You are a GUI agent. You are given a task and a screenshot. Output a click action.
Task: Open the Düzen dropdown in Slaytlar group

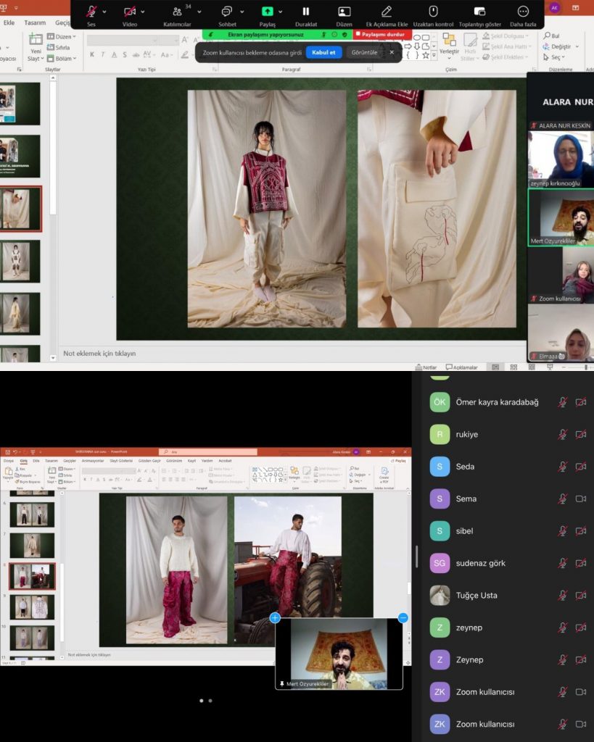click(x=62, y=36)
